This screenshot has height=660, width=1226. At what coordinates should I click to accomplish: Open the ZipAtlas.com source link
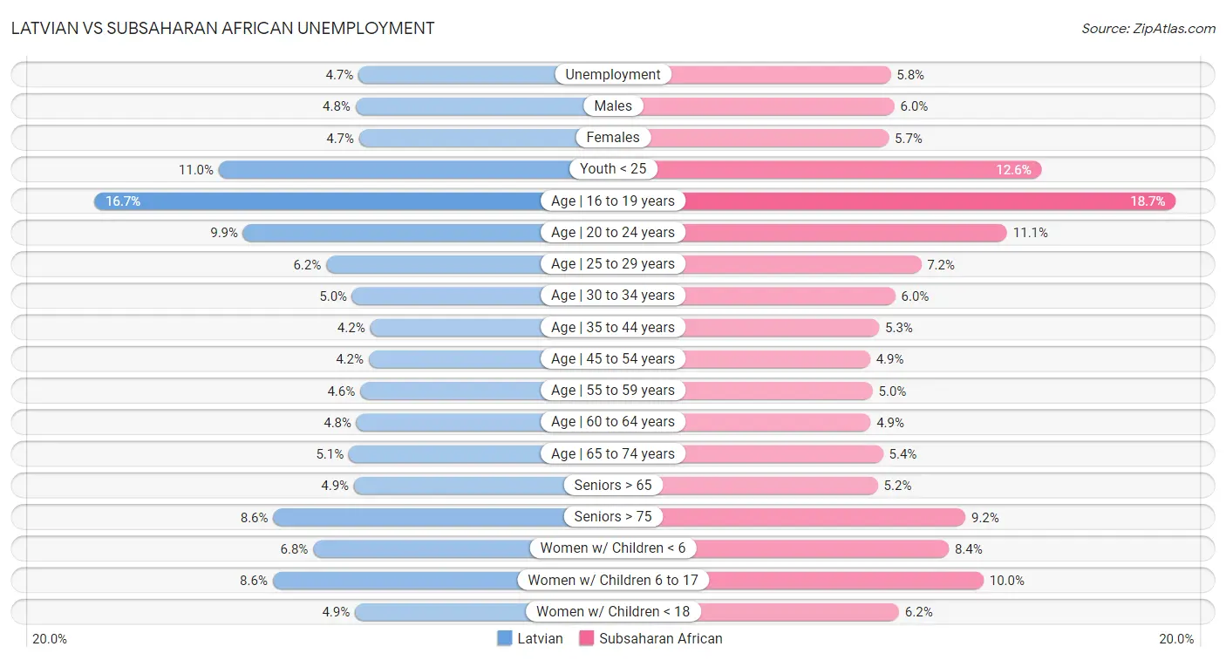(x=1174, y=29)
